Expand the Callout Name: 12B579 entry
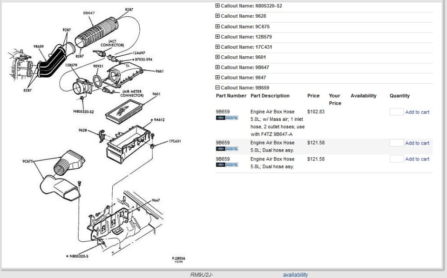447x278 pixels. 217,37
